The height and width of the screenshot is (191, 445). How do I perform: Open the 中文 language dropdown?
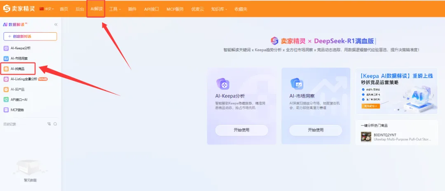point(49,9)
